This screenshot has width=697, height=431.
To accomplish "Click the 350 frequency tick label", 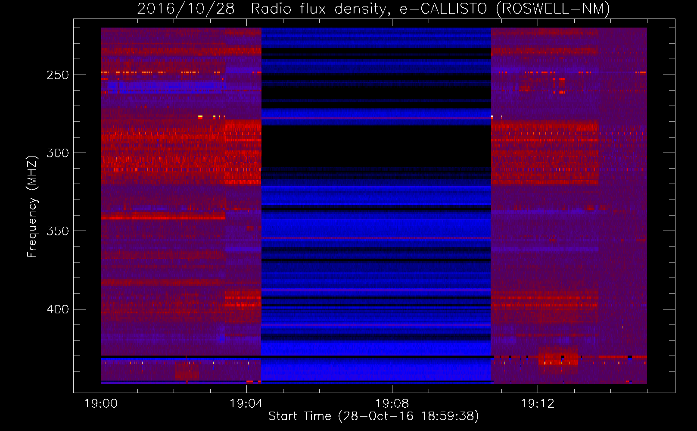I will coord(58,231).
